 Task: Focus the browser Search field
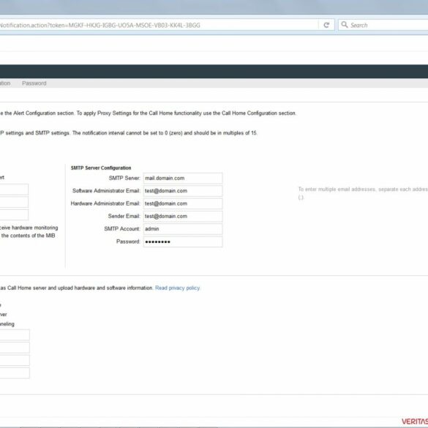[383, 25]
